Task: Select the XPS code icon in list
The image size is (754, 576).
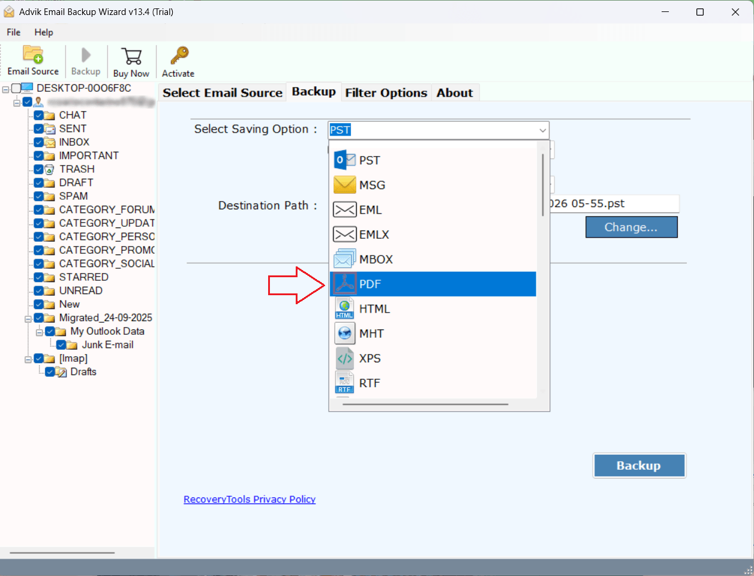Action: click(x=345, y=358)
